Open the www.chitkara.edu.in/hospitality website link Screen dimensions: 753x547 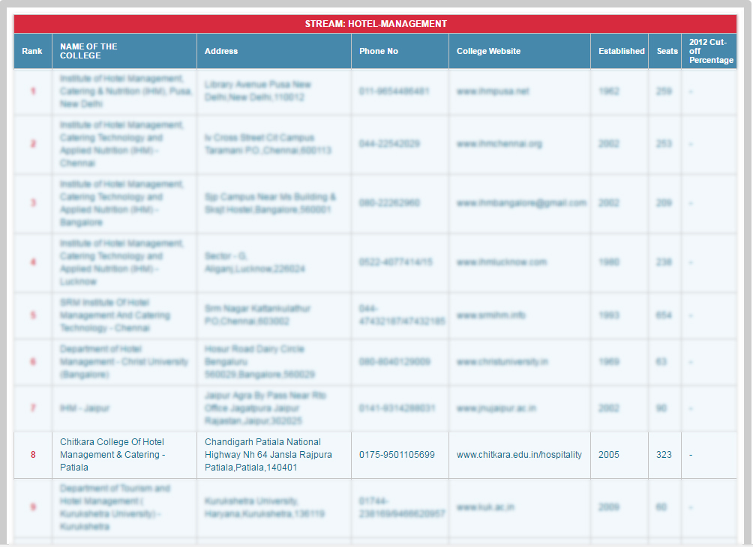(519, 455)
